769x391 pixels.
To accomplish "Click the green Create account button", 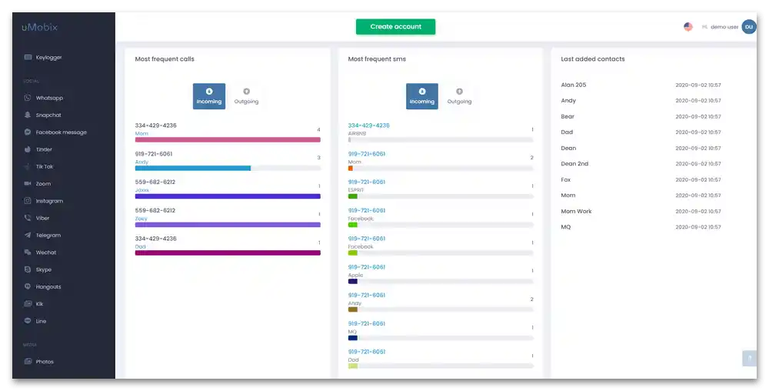I will tap(396, 26).
